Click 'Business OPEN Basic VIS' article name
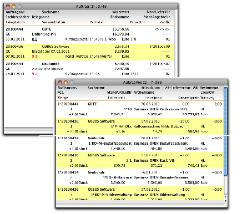The width and height of the screenshot is (252, 214). (154, 161)
